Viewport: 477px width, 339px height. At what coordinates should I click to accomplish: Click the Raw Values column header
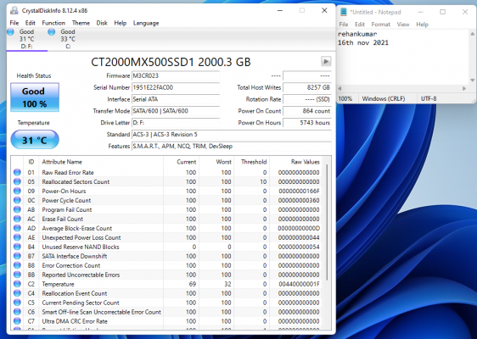click(295, 162)
